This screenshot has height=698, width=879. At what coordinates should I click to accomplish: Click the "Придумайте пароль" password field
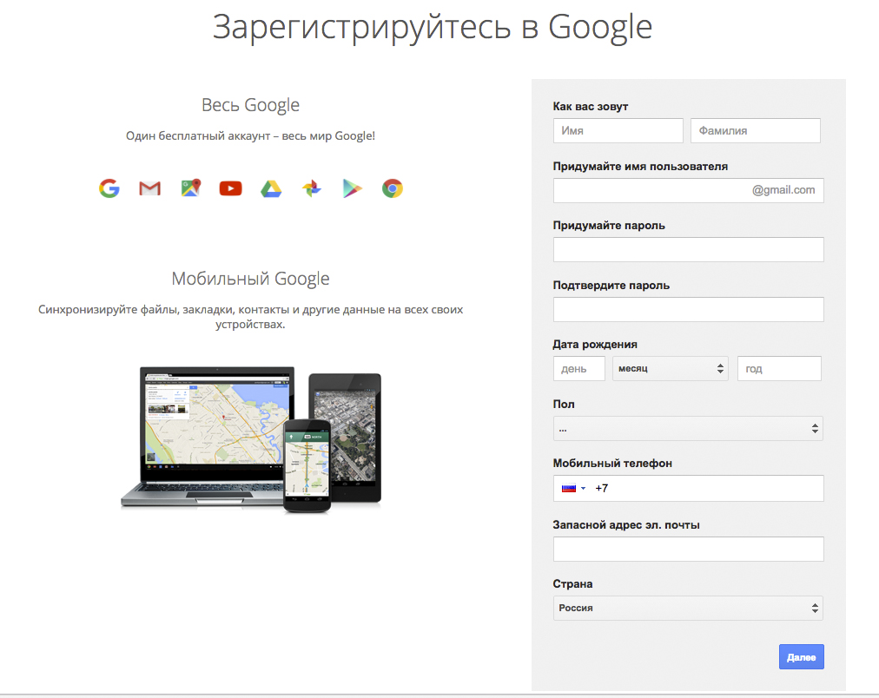(x=688, y=250)
